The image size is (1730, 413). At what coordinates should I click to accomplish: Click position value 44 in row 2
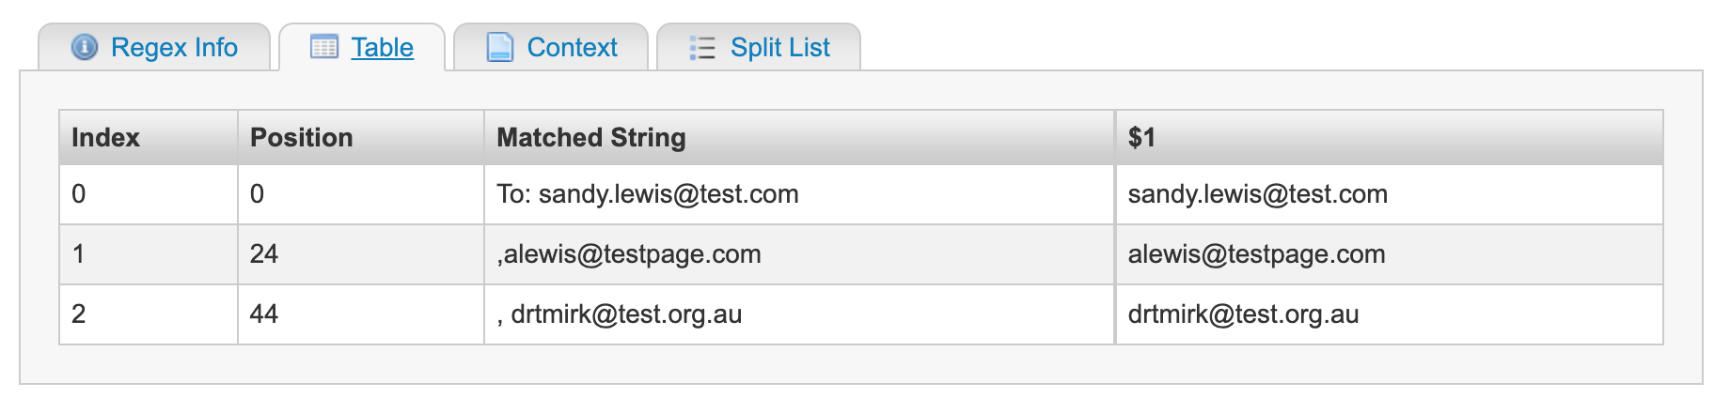coord(264,314)
